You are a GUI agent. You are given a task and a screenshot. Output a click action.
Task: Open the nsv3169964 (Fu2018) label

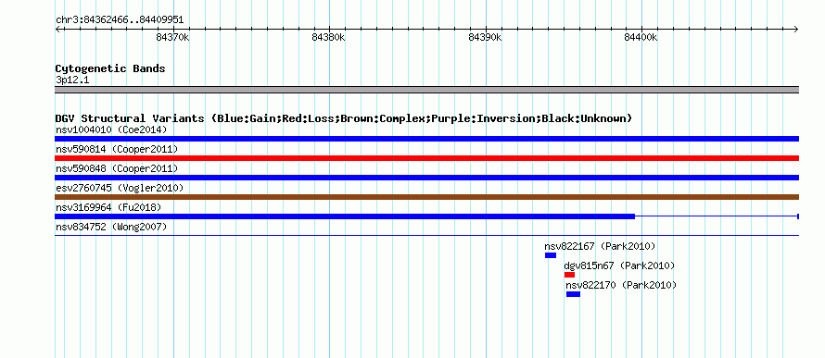point(108,207)
